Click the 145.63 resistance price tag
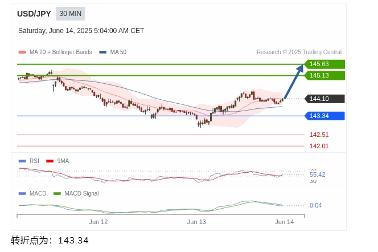The width and height of the screenshot is (378, 252). click(324, 64)
